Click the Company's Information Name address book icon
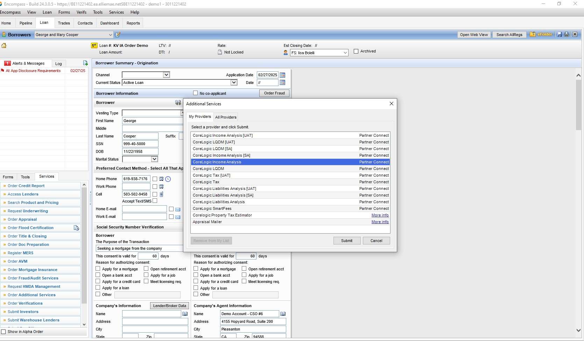The width and height of the screenshot is (584, 341). 185,314
